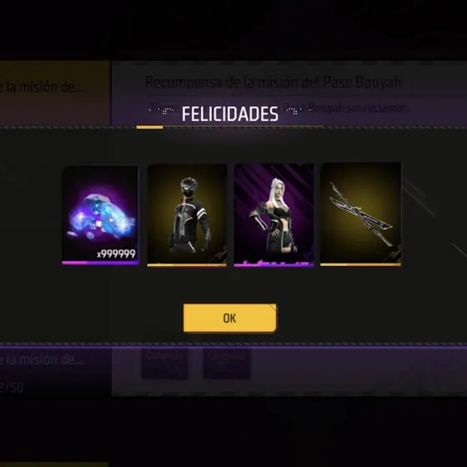Open the yellow mission tab on left
The width and height of the screenshot is (467, 467).
55,93
